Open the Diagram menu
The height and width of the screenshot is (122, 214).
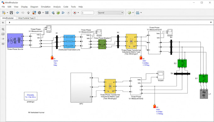click(34, 7)
